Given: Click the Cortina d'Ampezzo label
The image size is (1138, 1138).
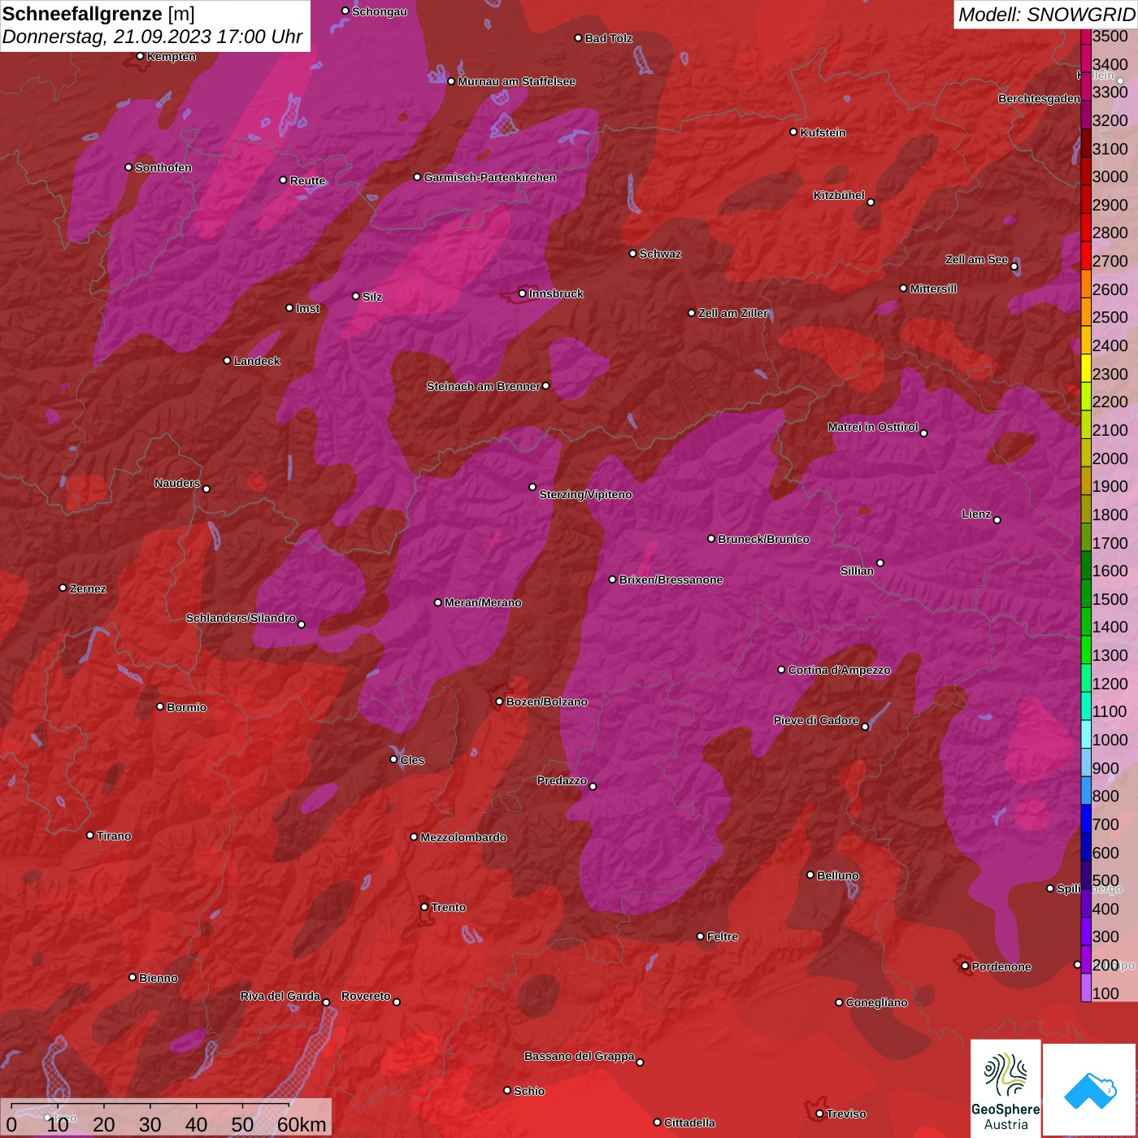Looking at the screenshot, I should click(x=839, y=670).
